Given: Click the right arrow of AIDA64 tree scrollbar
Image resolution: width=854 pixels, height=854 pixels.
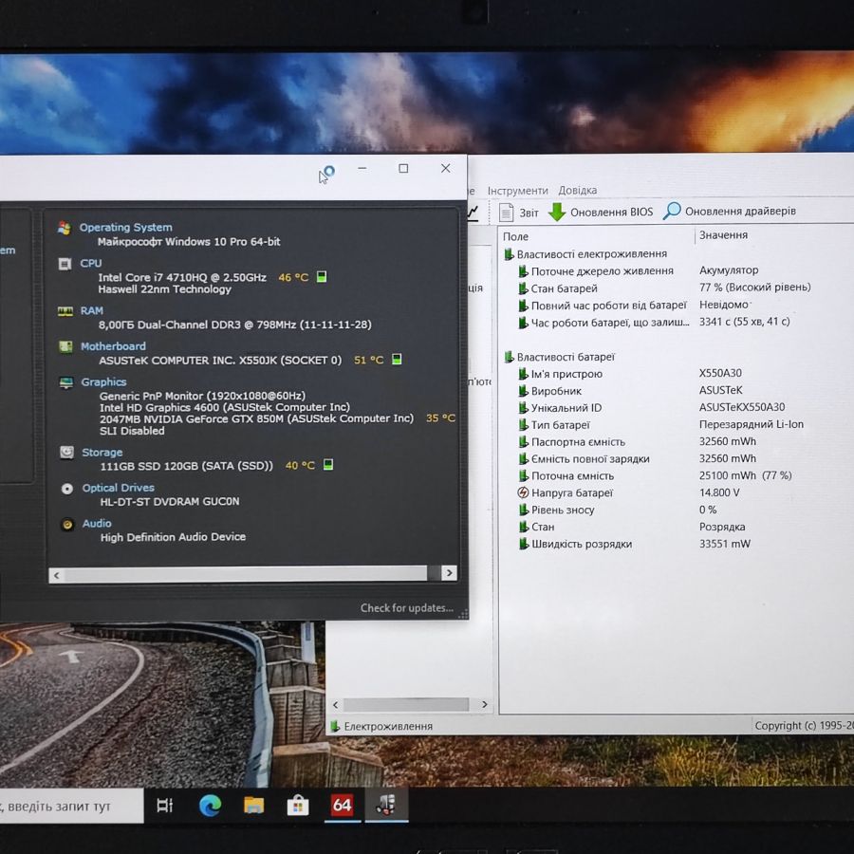Looking at the screenshot, I should [484, 704].
